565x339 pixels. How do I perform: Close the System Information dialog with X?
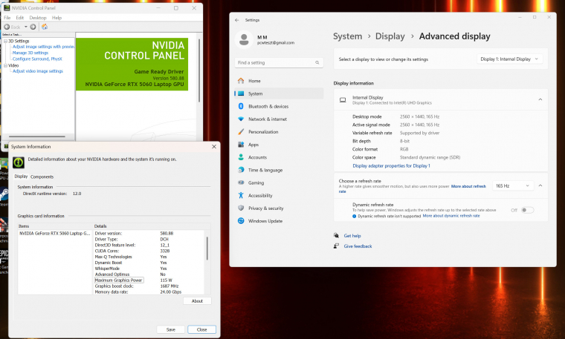214,147
